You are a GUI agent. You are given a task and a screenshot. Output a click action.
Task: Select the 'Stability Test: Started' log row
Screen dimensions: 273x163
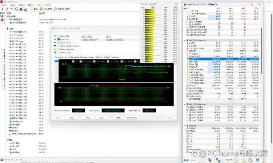tap(110, 40)
